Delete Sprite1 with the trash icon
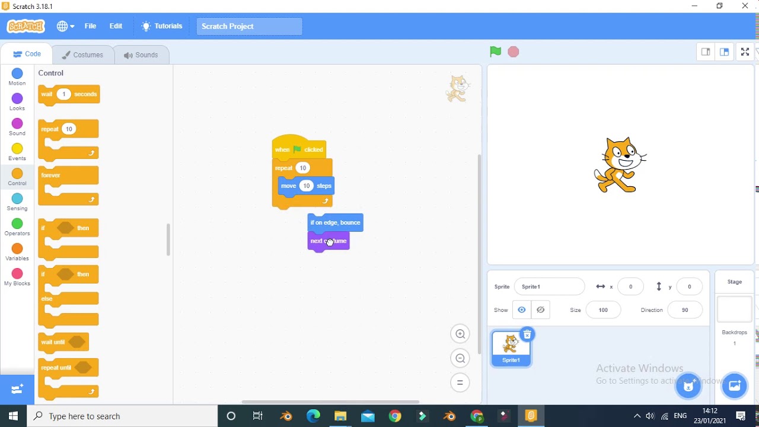This screenshot has width=759, height=427. click(x=527, y=335)
